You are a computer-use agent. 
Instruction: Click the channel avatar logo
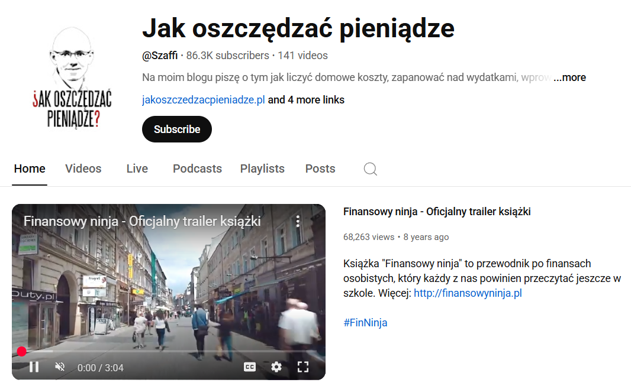(72, 77)
